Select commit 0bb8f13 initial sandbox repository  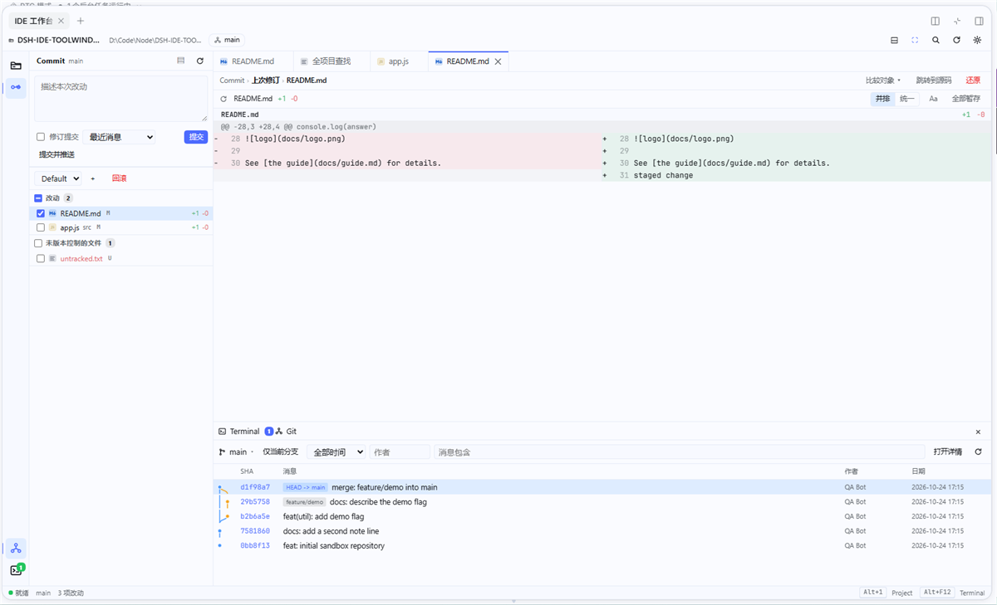[x=602, y=546]
